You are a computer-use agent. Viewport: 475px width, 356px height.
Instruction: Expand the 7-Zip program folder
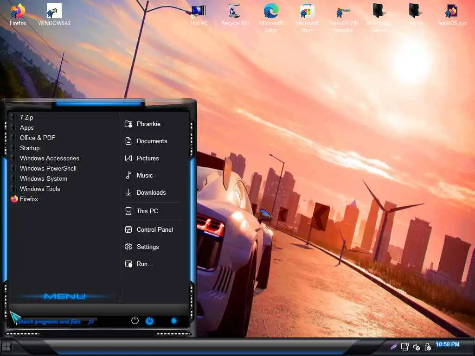(63, 117)
